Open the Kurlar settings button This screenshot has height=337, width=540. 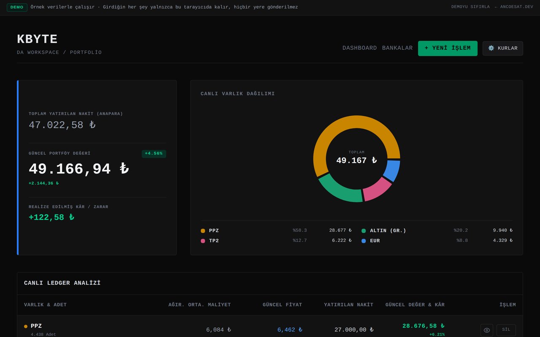pyautogui.click(x=503, y=48)
